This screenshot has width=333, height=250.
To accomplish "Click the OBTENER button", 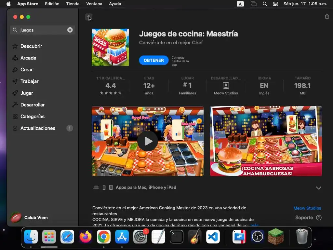I will point(154,60).
